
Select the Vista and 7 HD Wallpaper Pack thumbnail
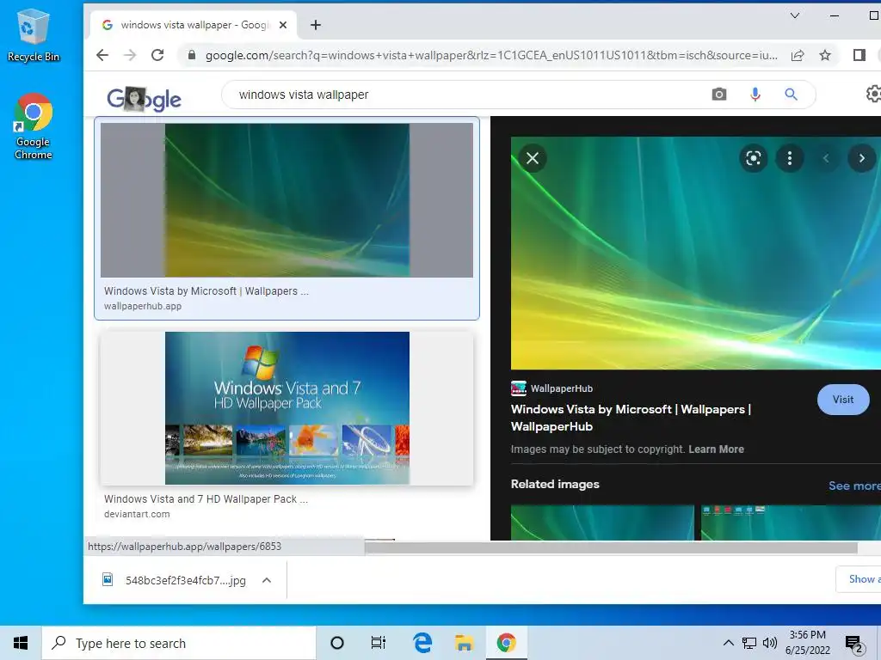286,408
